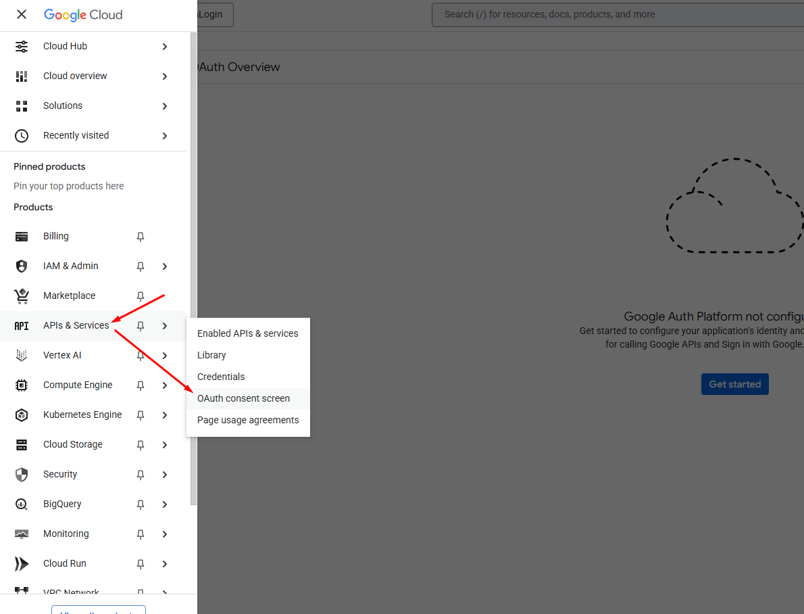Pin APIs & Services to top products
The image size is (804, 614).
click(141, 326)
